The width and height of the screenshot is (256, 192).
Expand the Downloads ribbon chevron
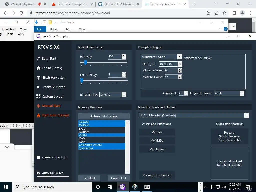[220, 29]
